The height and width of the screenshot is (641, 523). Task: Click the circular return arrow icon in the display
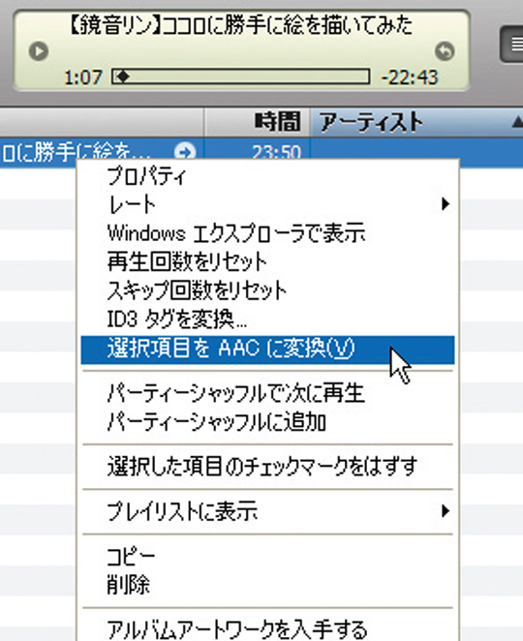click(445, 51)
